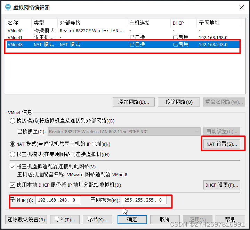Click the 应用(A) button
Screen dimensions: 250x230
point(197,220)
